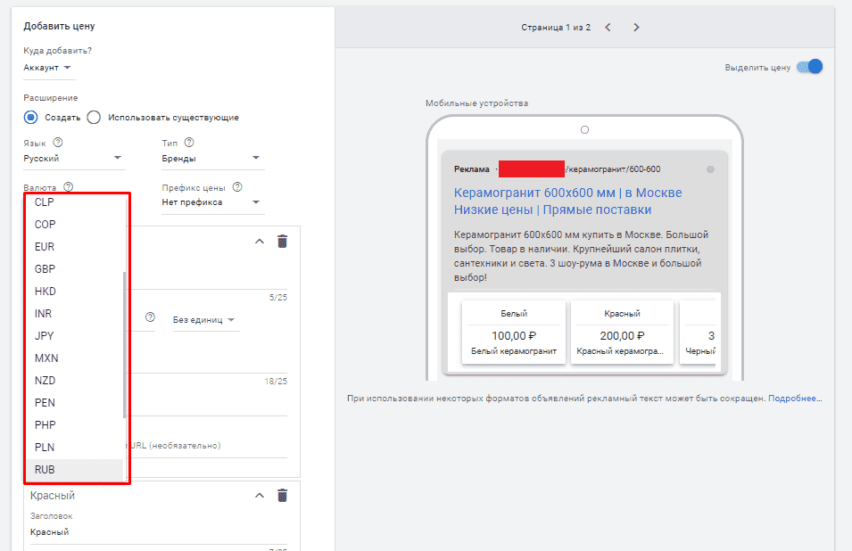
Task: Choose INR from currency list
Action: coord(75,313)
